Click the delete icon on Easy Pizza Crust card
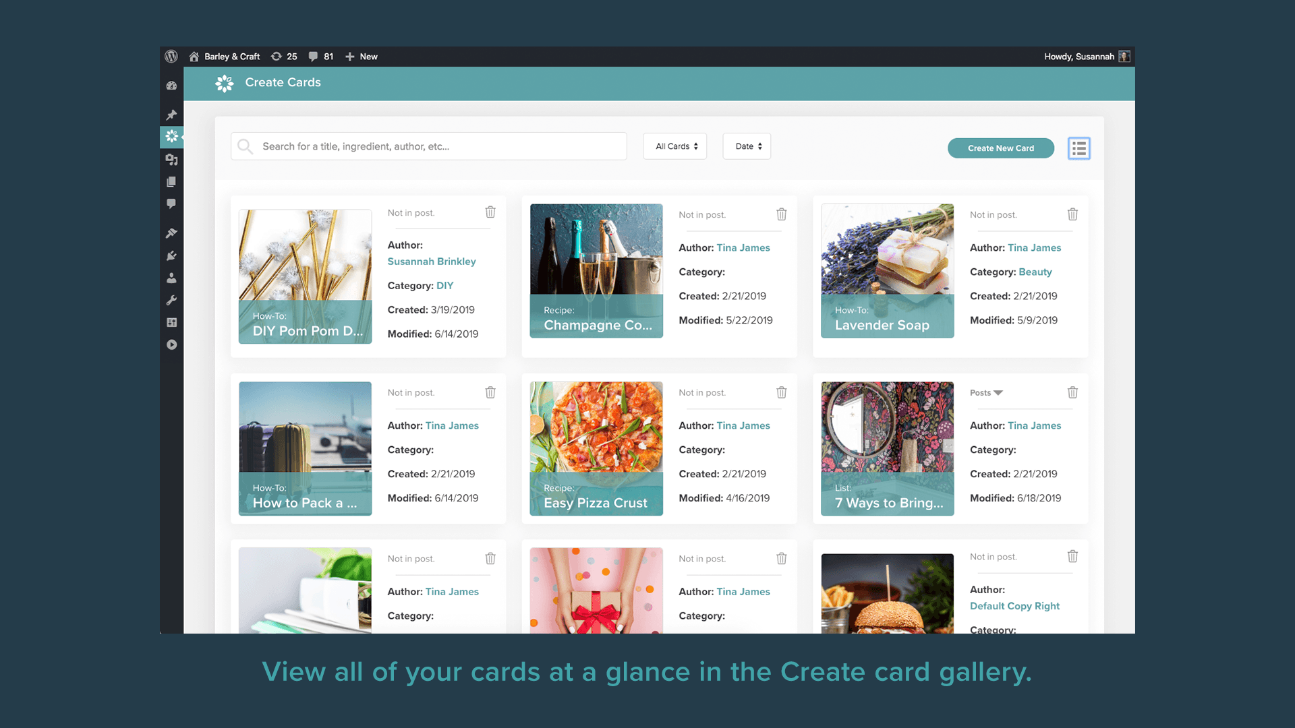 [x=781, y=392]
